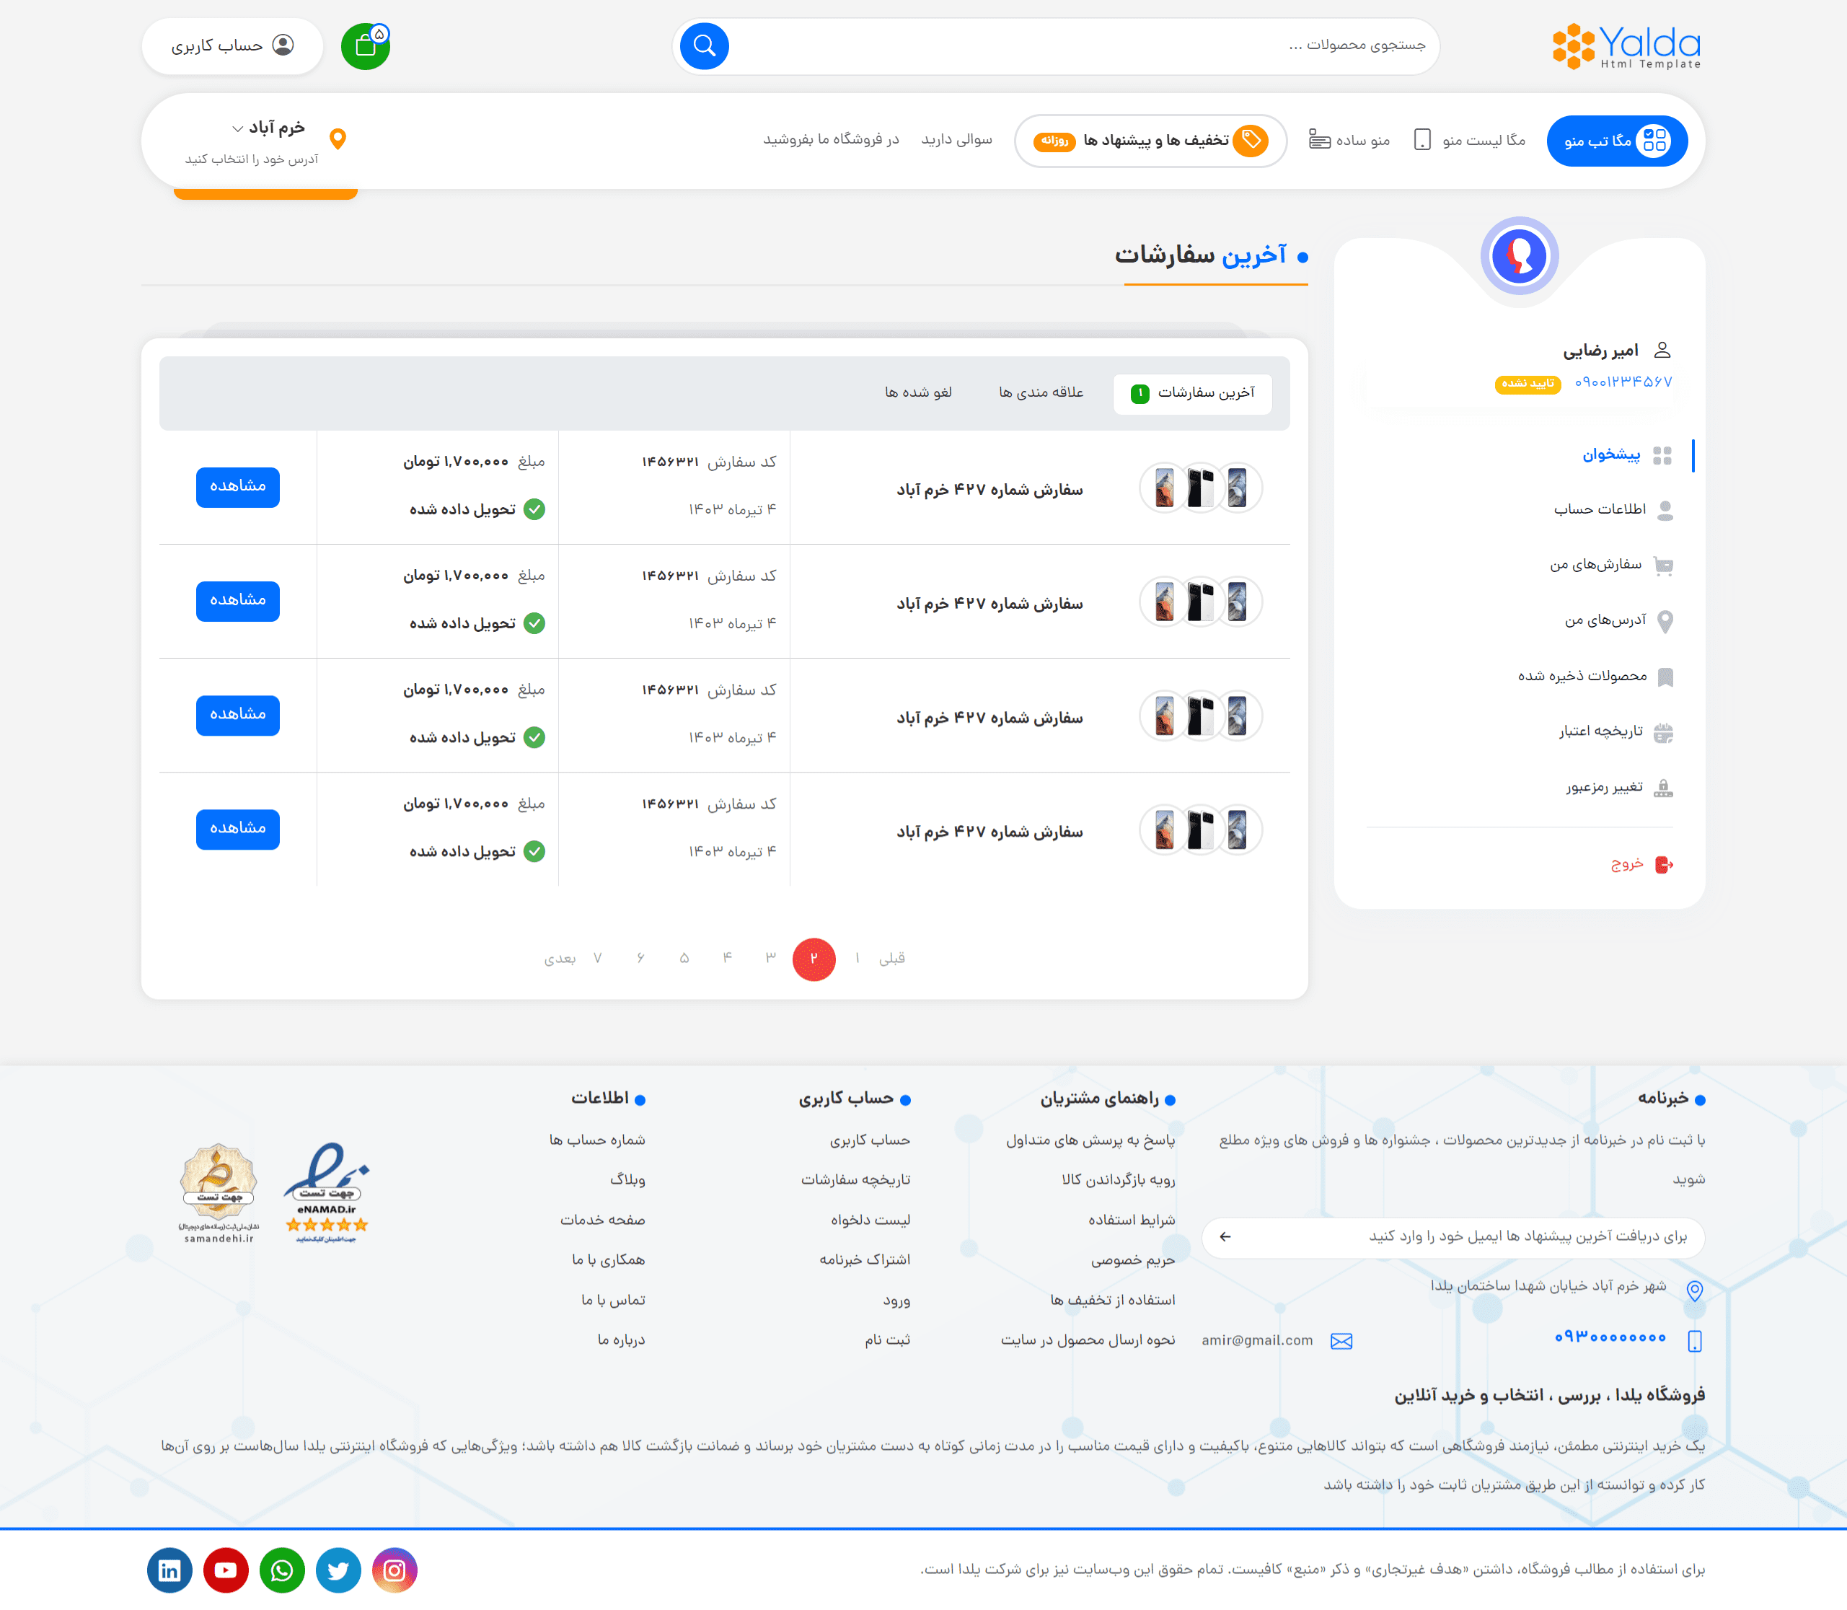The image size is (1847, 1610).
Task: Open تخفیف ها و پیشنهاد ها menu item
Action: tap(1151, 140)
